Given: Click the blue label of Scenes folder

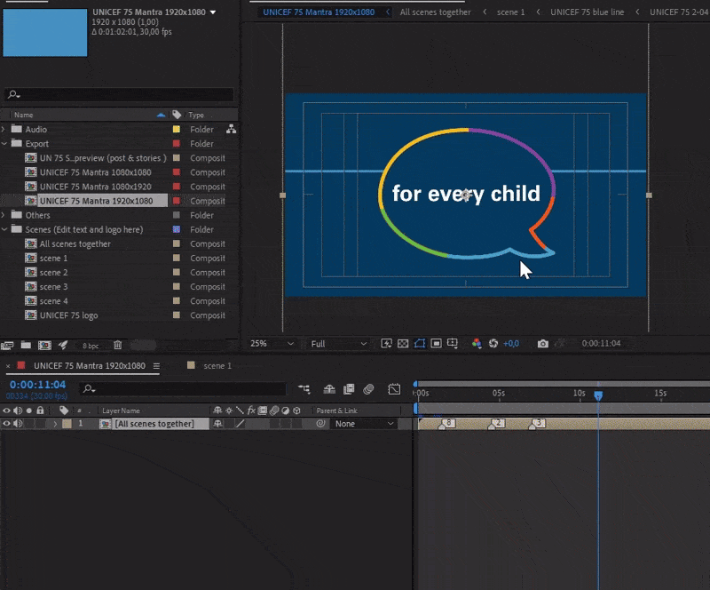Looking at the screenshot, I should click(177, 229).
